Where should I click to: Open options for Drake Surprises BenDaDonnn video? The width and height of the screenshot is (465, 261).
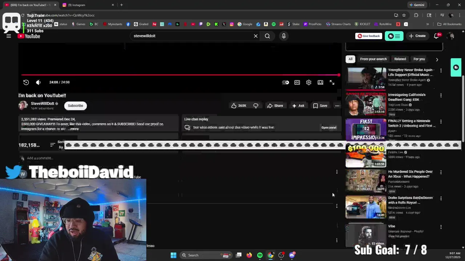pyautogui.click(x=441, y=198)
